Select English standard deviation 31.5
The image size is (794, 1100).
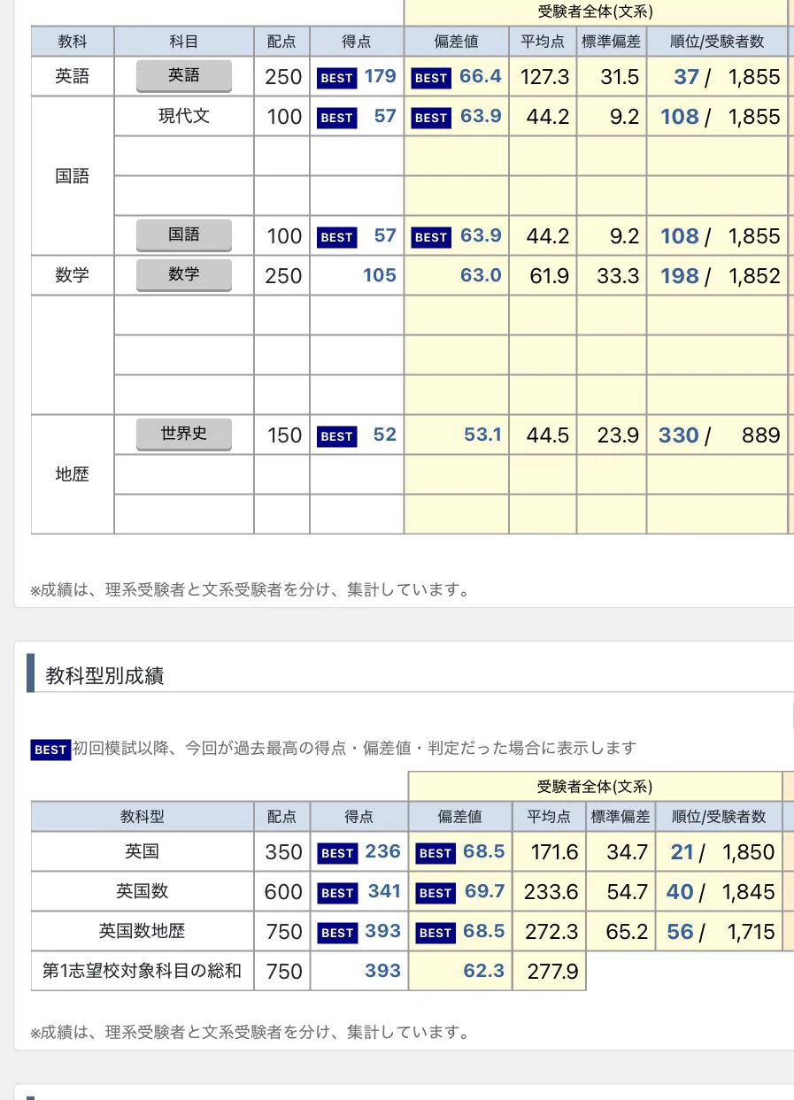pos(620,77)
